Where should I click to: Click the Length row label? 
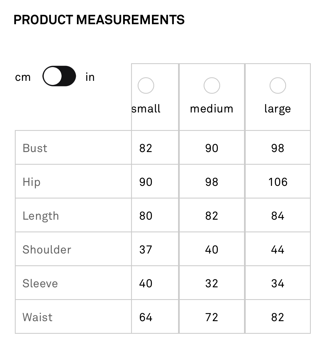coord(41,216)
